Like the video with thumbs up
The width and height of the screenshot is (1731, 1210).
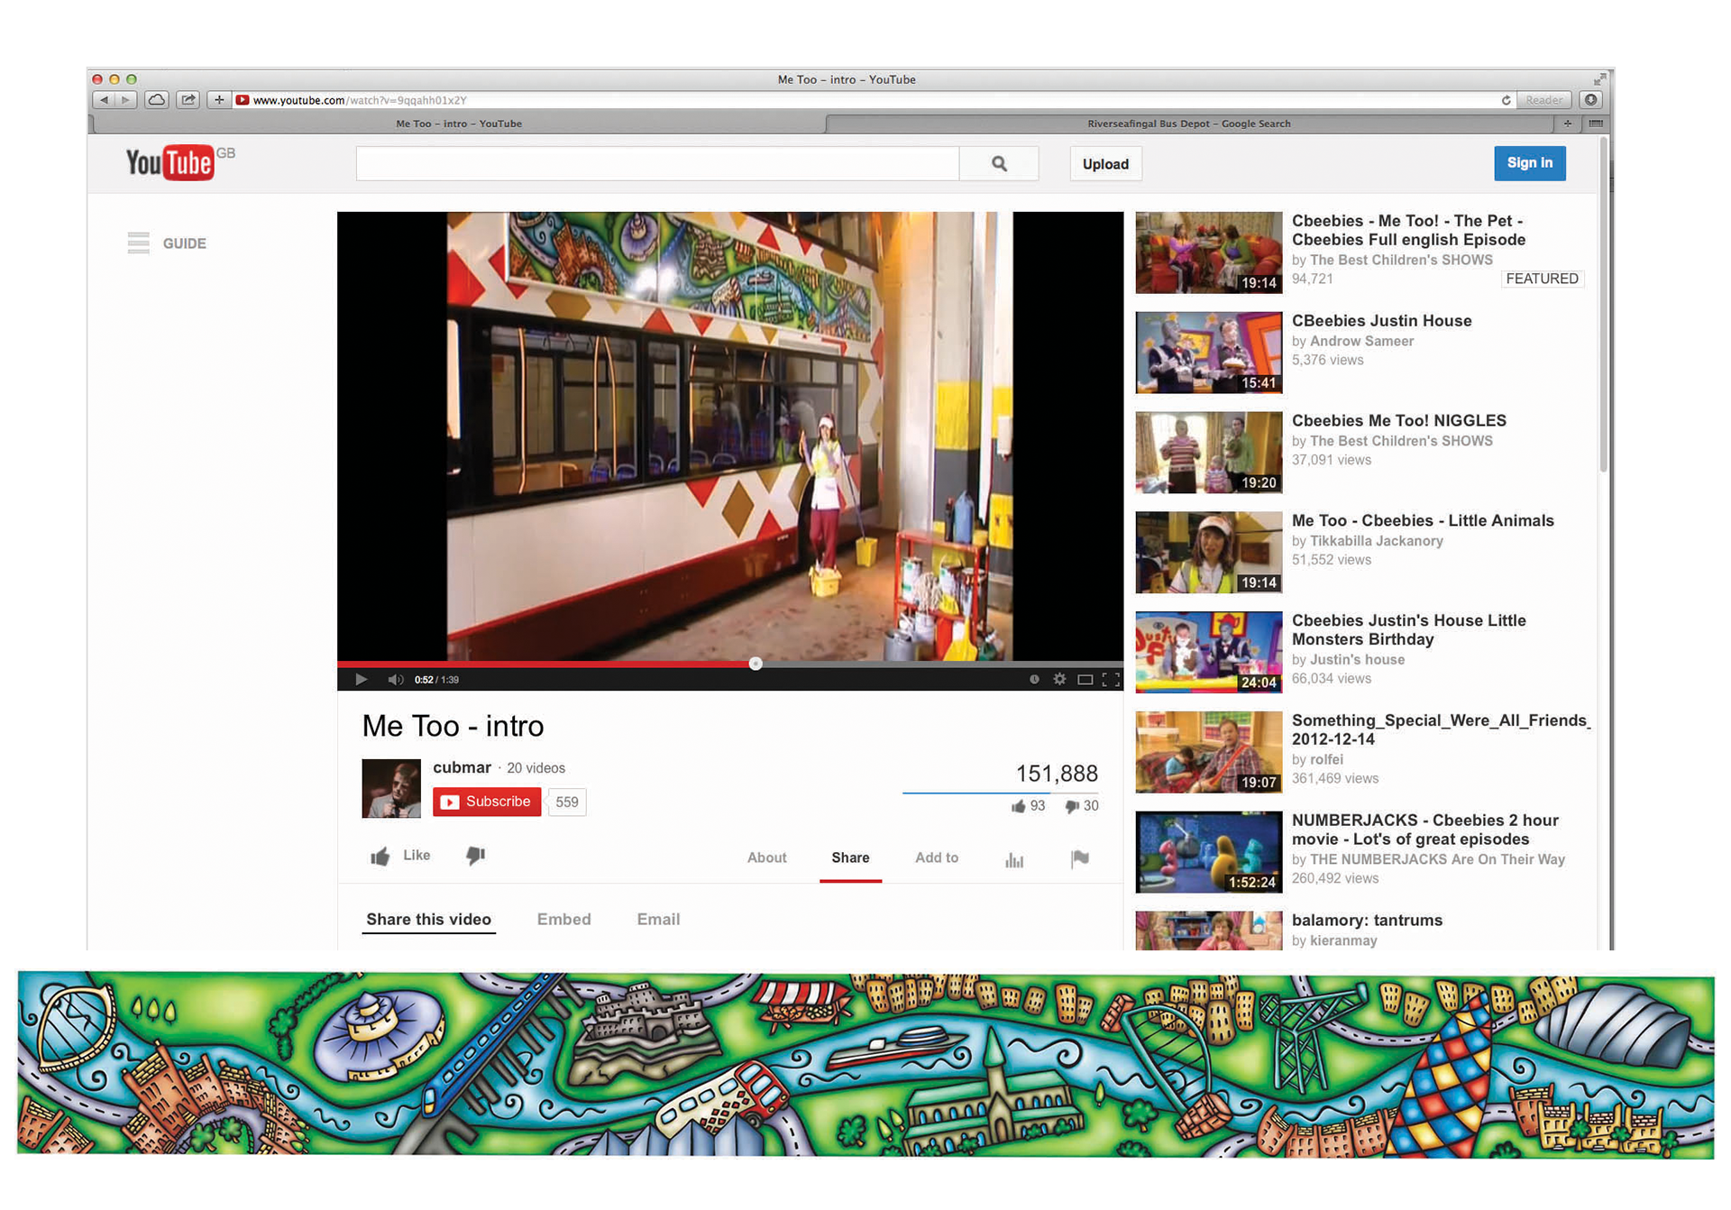400,856
